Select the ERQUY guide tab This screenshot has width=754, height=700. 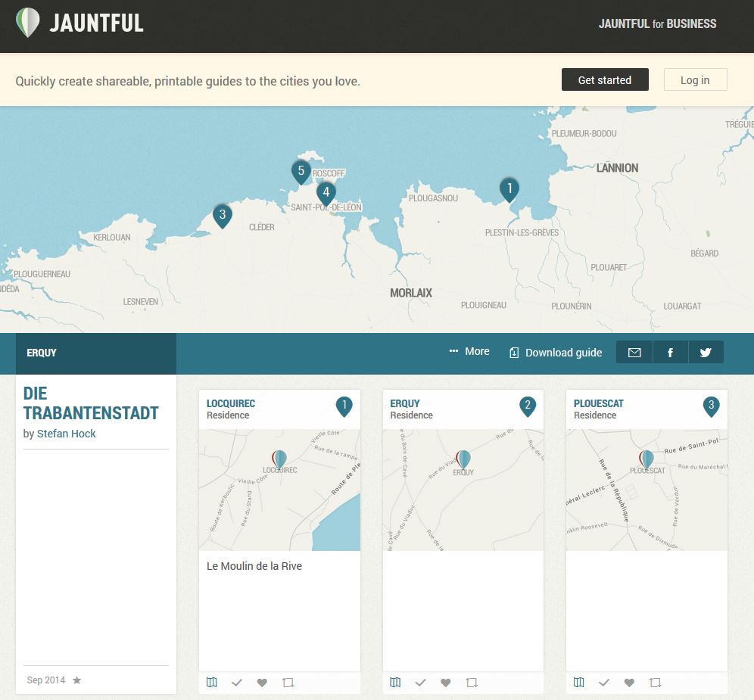tap(42, 353)
